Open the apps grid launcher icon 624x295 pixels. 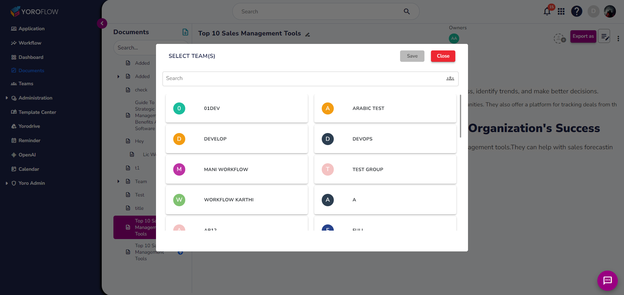click(561, 11)
